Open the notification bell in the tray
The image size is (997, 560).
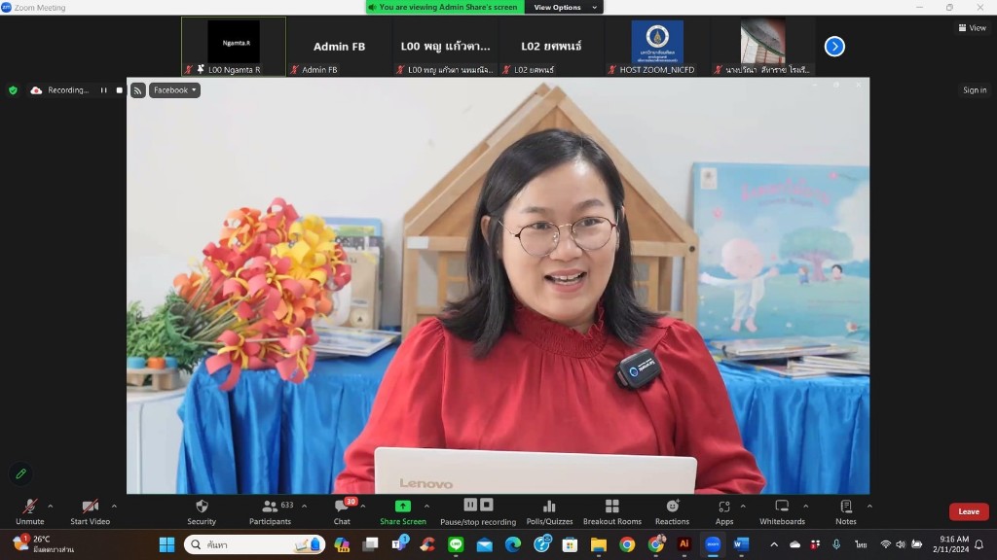point(979,544)
